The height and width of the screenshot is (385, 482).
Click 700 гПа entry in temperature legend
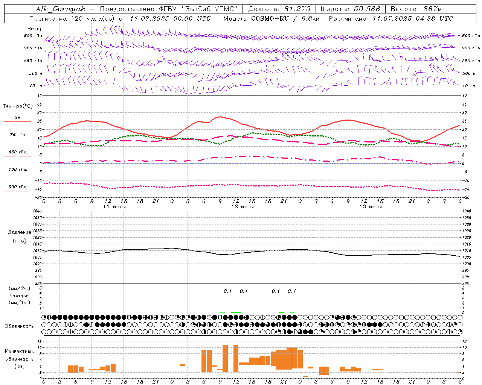(x=18, y=170)
